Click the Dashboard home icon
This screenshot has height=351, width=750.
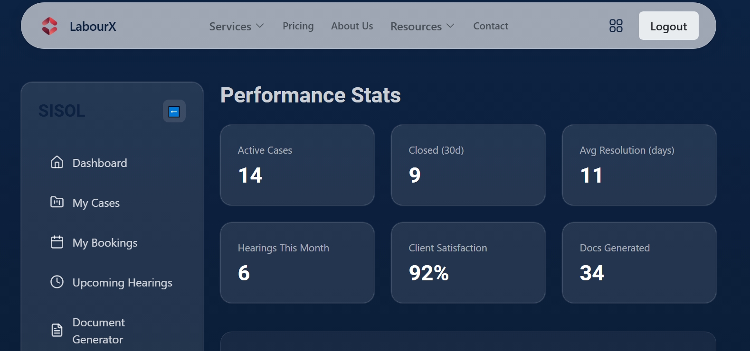click(x=57, y=162)
